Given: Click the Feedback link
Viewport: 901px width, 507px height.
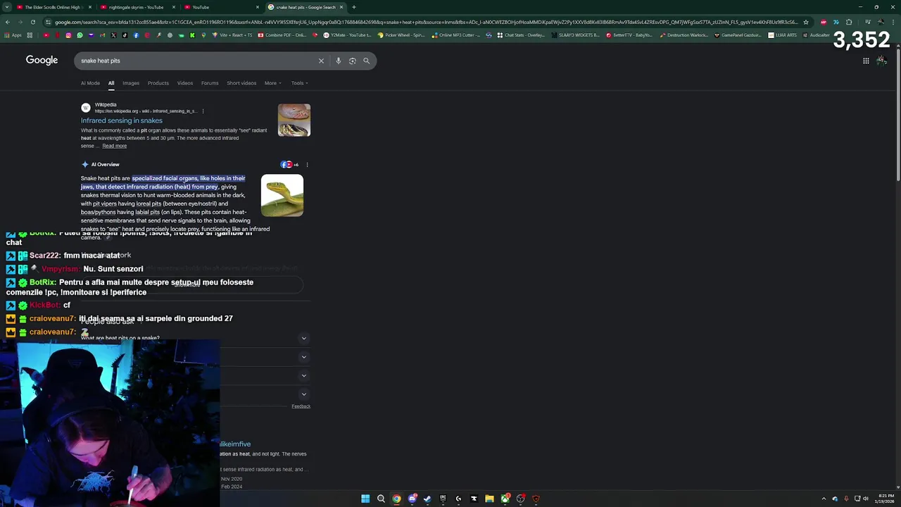Looking at the screenshot, I should [x=301, y=406].
